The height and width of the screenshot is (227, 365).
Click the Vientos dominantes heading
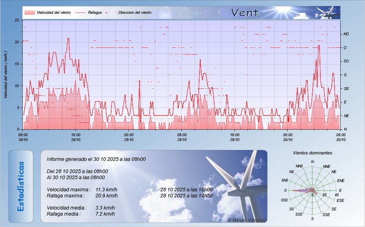click(312, 153)
